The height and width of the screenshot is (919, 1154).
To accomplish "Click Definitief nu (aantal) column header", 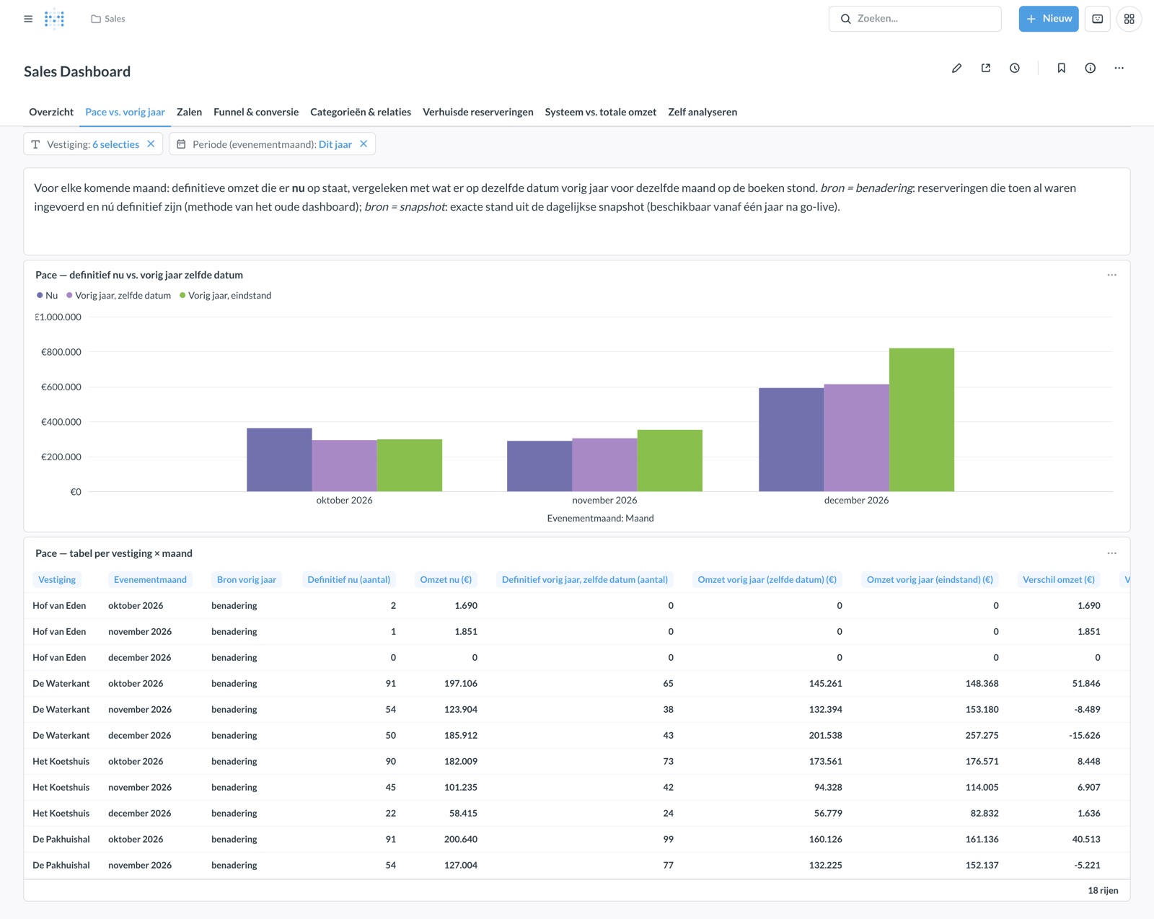I will tap(348, 579).
